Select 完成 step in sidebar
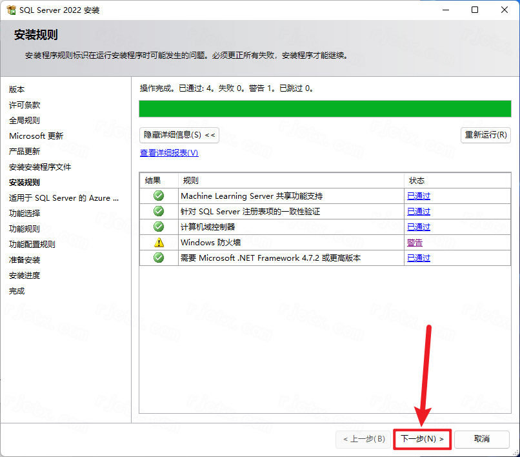The height and width of the screenshot is (457, 520). pyautogui.click(x=17, y=291)
